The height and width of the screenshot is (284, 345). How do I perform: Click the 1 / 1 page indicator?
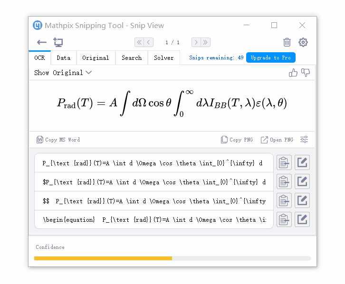coord(172,42)
